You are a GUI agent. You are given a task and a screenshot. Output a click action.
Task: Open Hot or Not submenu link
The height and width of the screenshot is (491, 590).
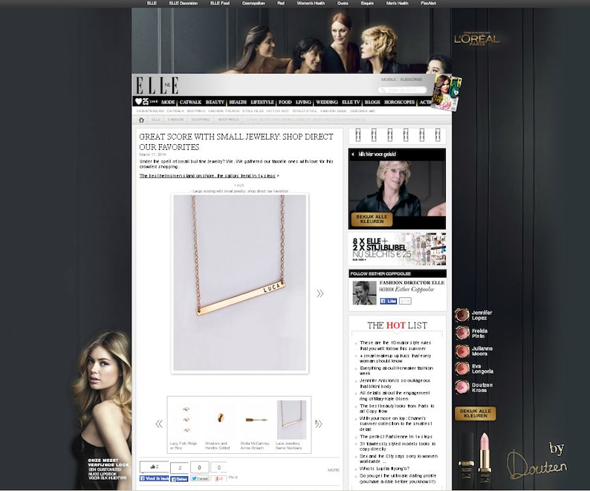[x=278, y=111]
